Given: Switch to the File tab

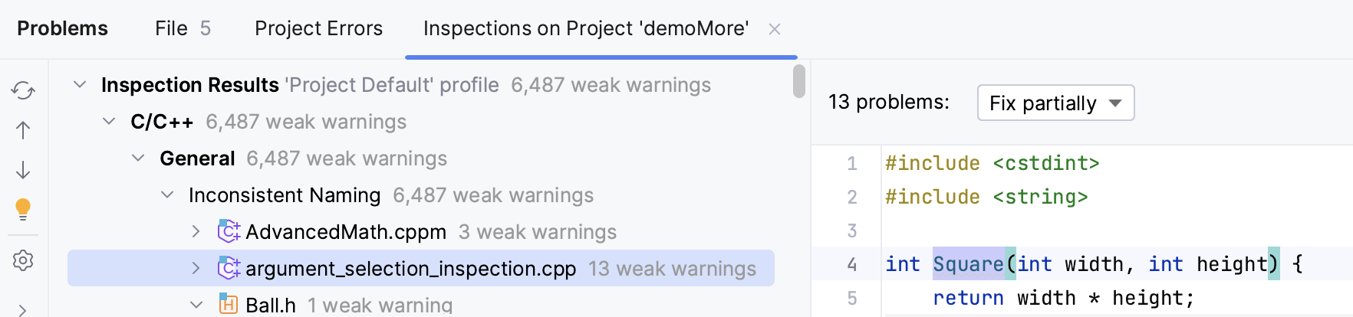Looking at the screenshot, I should coord(182,28).
